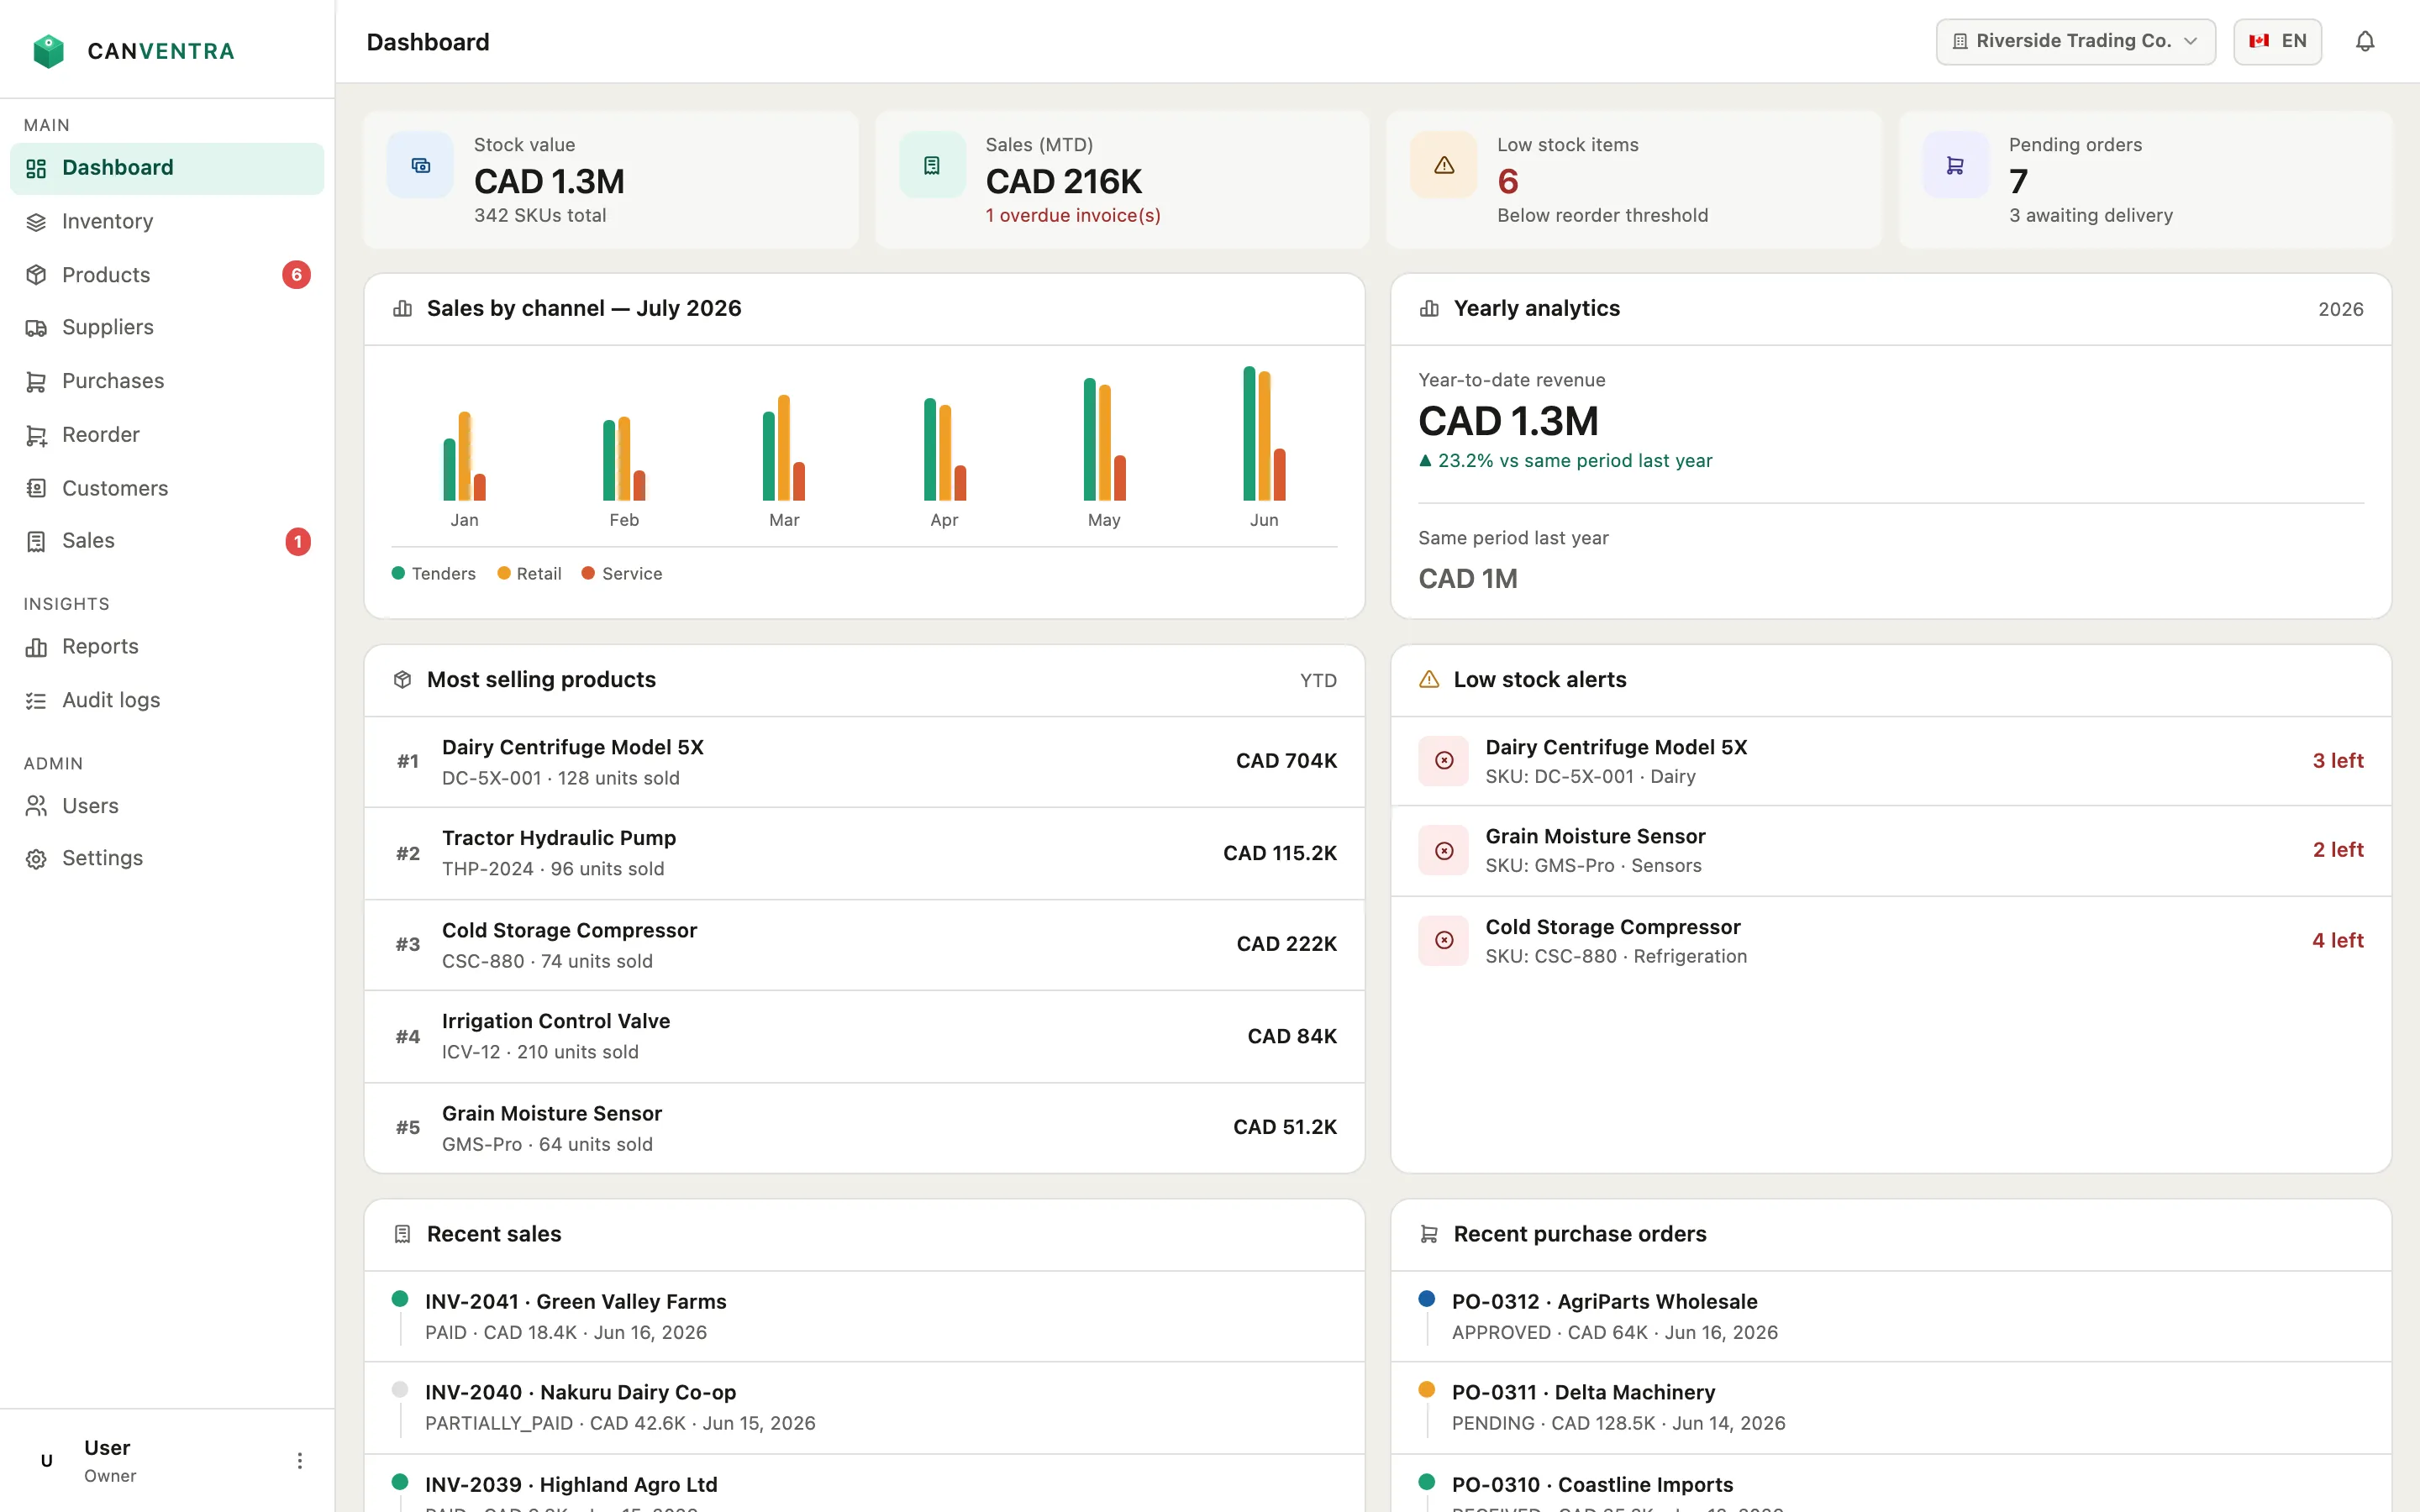Screen dimensions: 2420x1512
Task: Click Tractor Hydraulic Pump in top products
Action: [865, 854]
